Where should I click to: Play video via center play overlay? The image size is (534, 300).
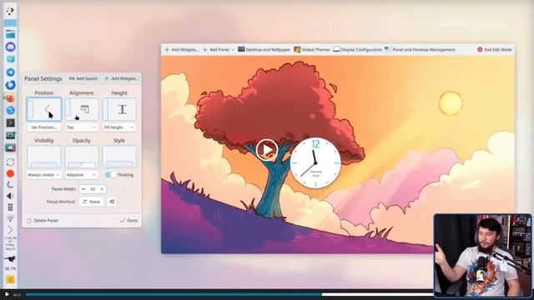(267, 150)
